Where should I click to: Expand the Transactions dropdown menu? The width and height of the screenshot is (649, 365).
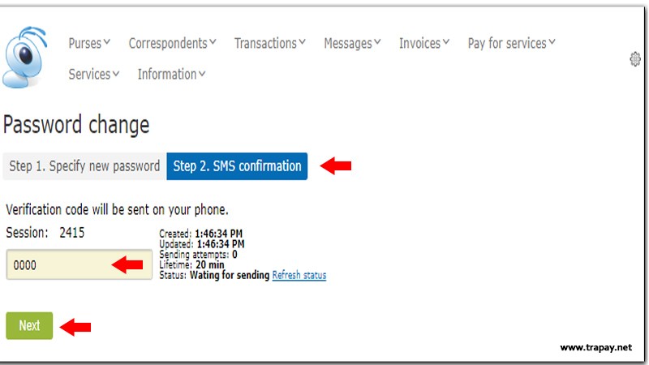(x=270, y=43)
